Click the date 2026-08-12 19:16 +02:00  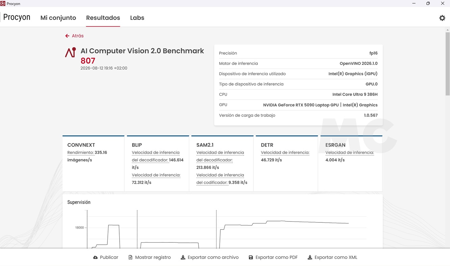tap(104, 68)
